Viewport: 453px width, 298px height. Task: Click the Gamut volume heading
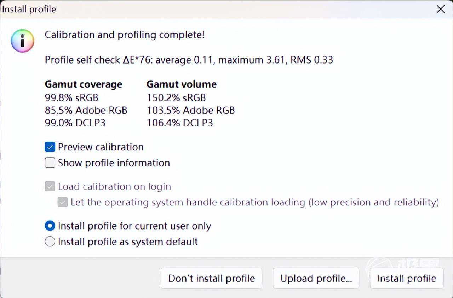182,84
